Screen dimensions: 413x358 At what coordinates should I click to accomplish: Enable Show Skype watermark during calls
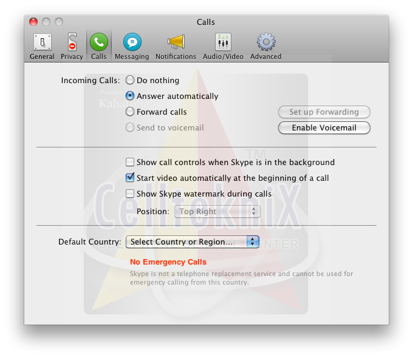pos(130,194)
